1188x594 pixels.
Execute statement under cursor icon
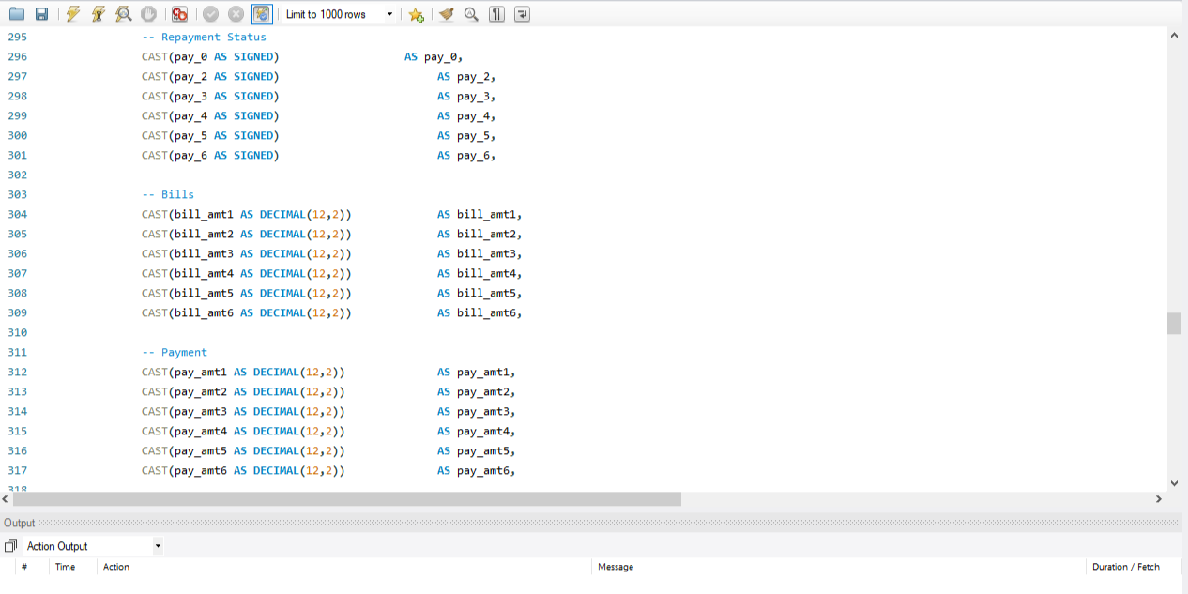coord(98,14)
